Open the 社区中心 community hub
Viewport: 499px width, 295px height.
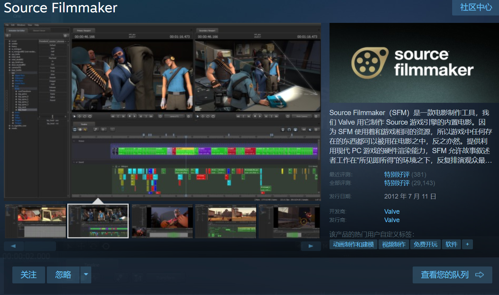tap(475, 7)
